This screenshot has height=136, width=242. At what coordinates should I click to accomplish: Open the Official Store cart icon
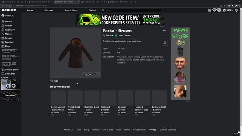3,70
